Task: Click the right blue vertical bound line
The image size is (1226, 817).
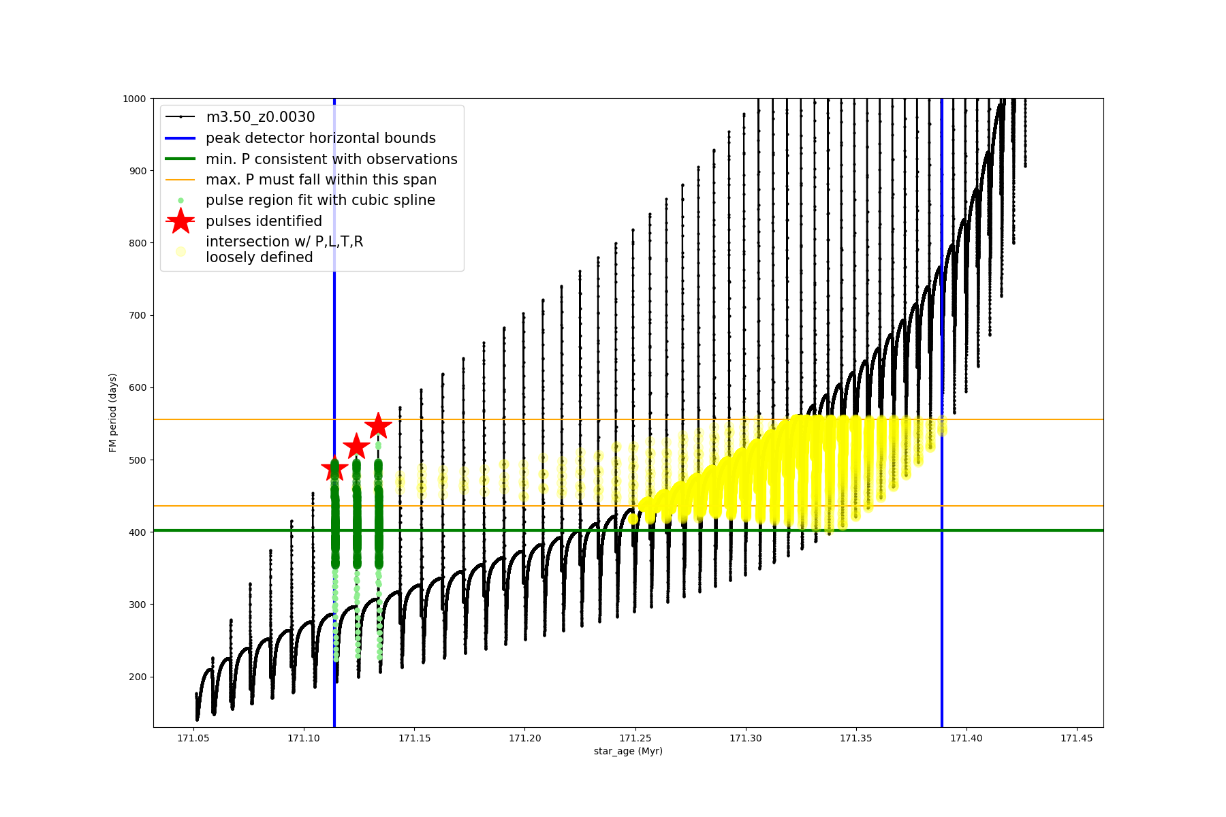Action: (x=942, y=613)
